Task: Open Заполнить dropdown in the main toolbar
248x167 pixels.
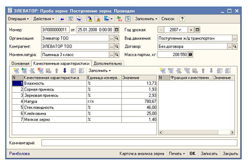Action: (x=146, y=19)
